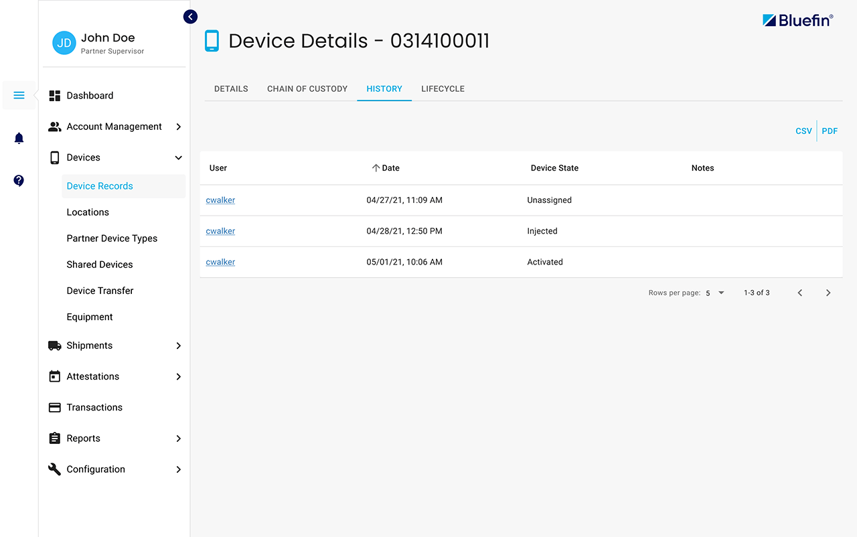This screenshot has height=537, width=857.
Task: Click the Notes column header
Action: click(702, 168)
